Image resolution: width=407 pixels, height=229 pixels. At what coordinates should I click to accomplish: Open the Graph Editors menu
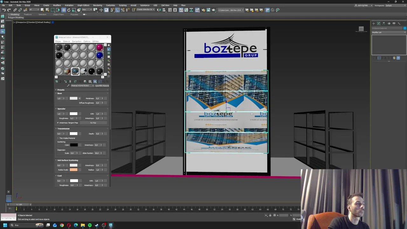[83, 5]
